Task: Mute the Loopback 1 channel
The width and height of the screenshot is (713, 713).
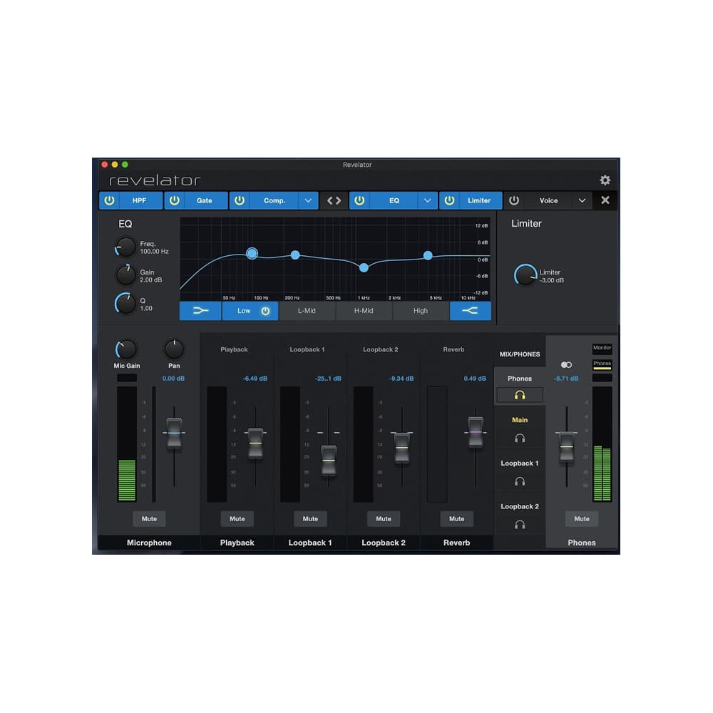Action: tap(311, 519)
